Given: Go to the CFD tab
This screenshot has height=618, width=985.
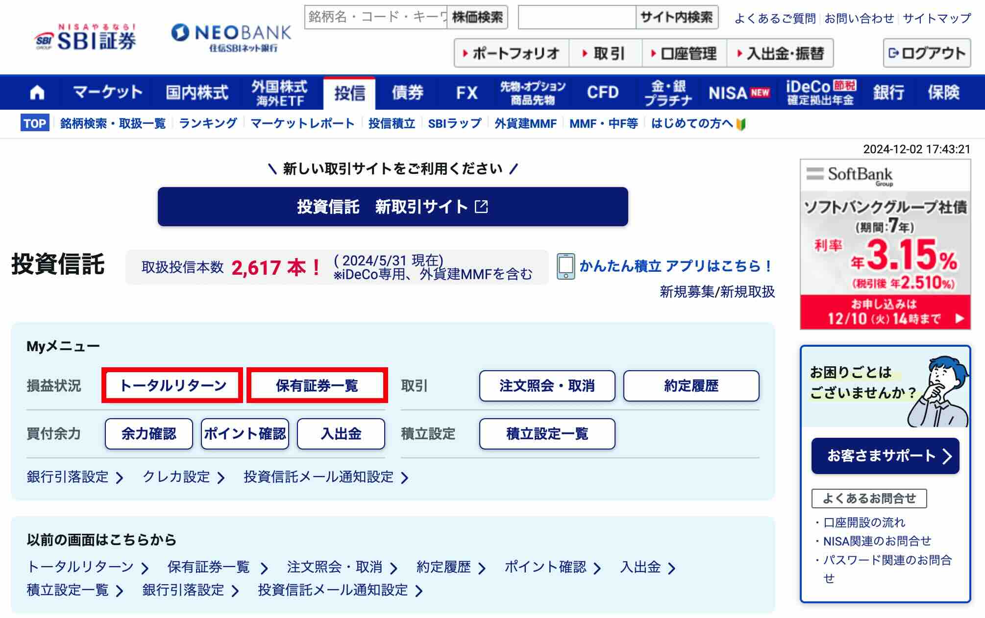Looking at the screenshot, I should point(603,93).
